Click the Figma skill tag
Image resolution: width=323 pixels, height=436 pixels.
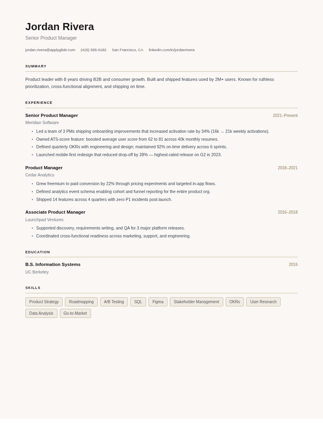[x=158, y=302]
